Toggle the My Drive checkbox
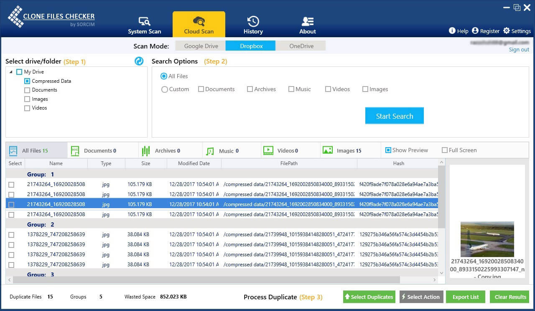Viewport: 535px width, 311px height. click(x=19, y=72)
